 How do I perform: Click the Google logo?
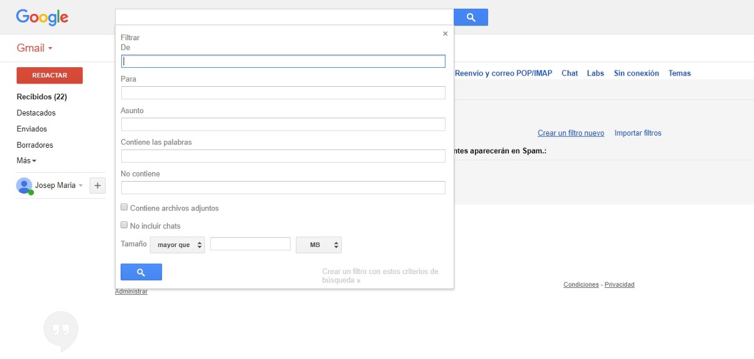coord(42,18)
